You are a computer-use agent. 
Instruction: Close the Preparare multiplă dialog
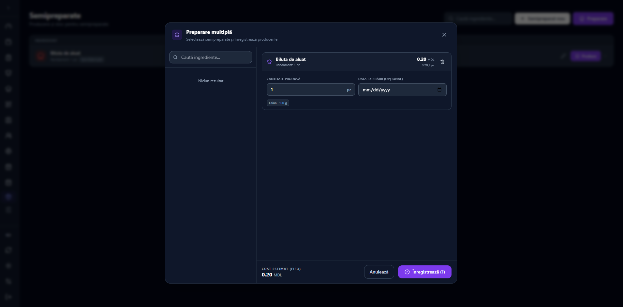click(x=444, y=35)
